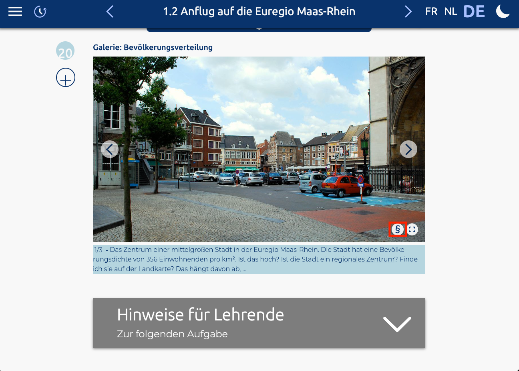519x371 pixels.
Task: Click the circled plus icon
Action: pyautogui.click(x=66, y=77)
